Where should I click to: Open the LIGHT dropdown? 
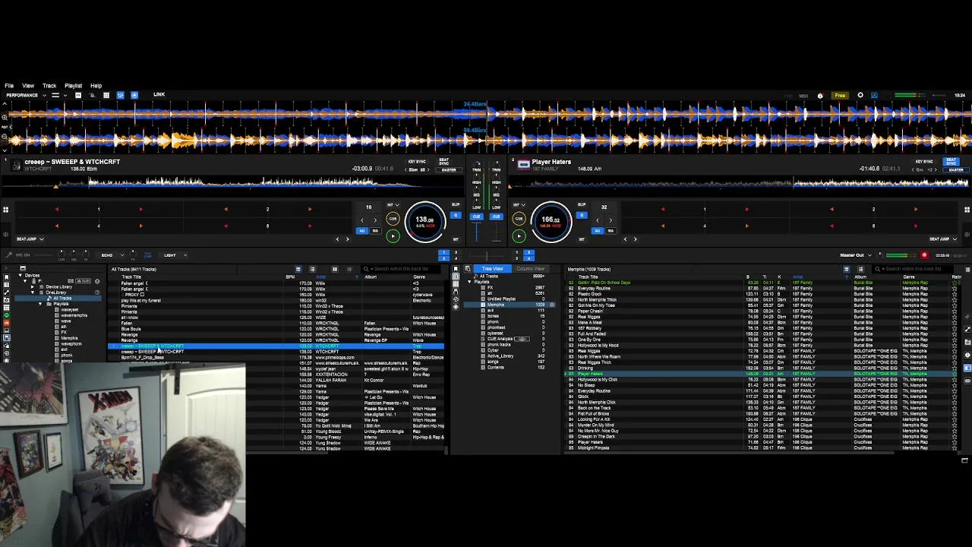pyautogui.click(x=175, y=255)
